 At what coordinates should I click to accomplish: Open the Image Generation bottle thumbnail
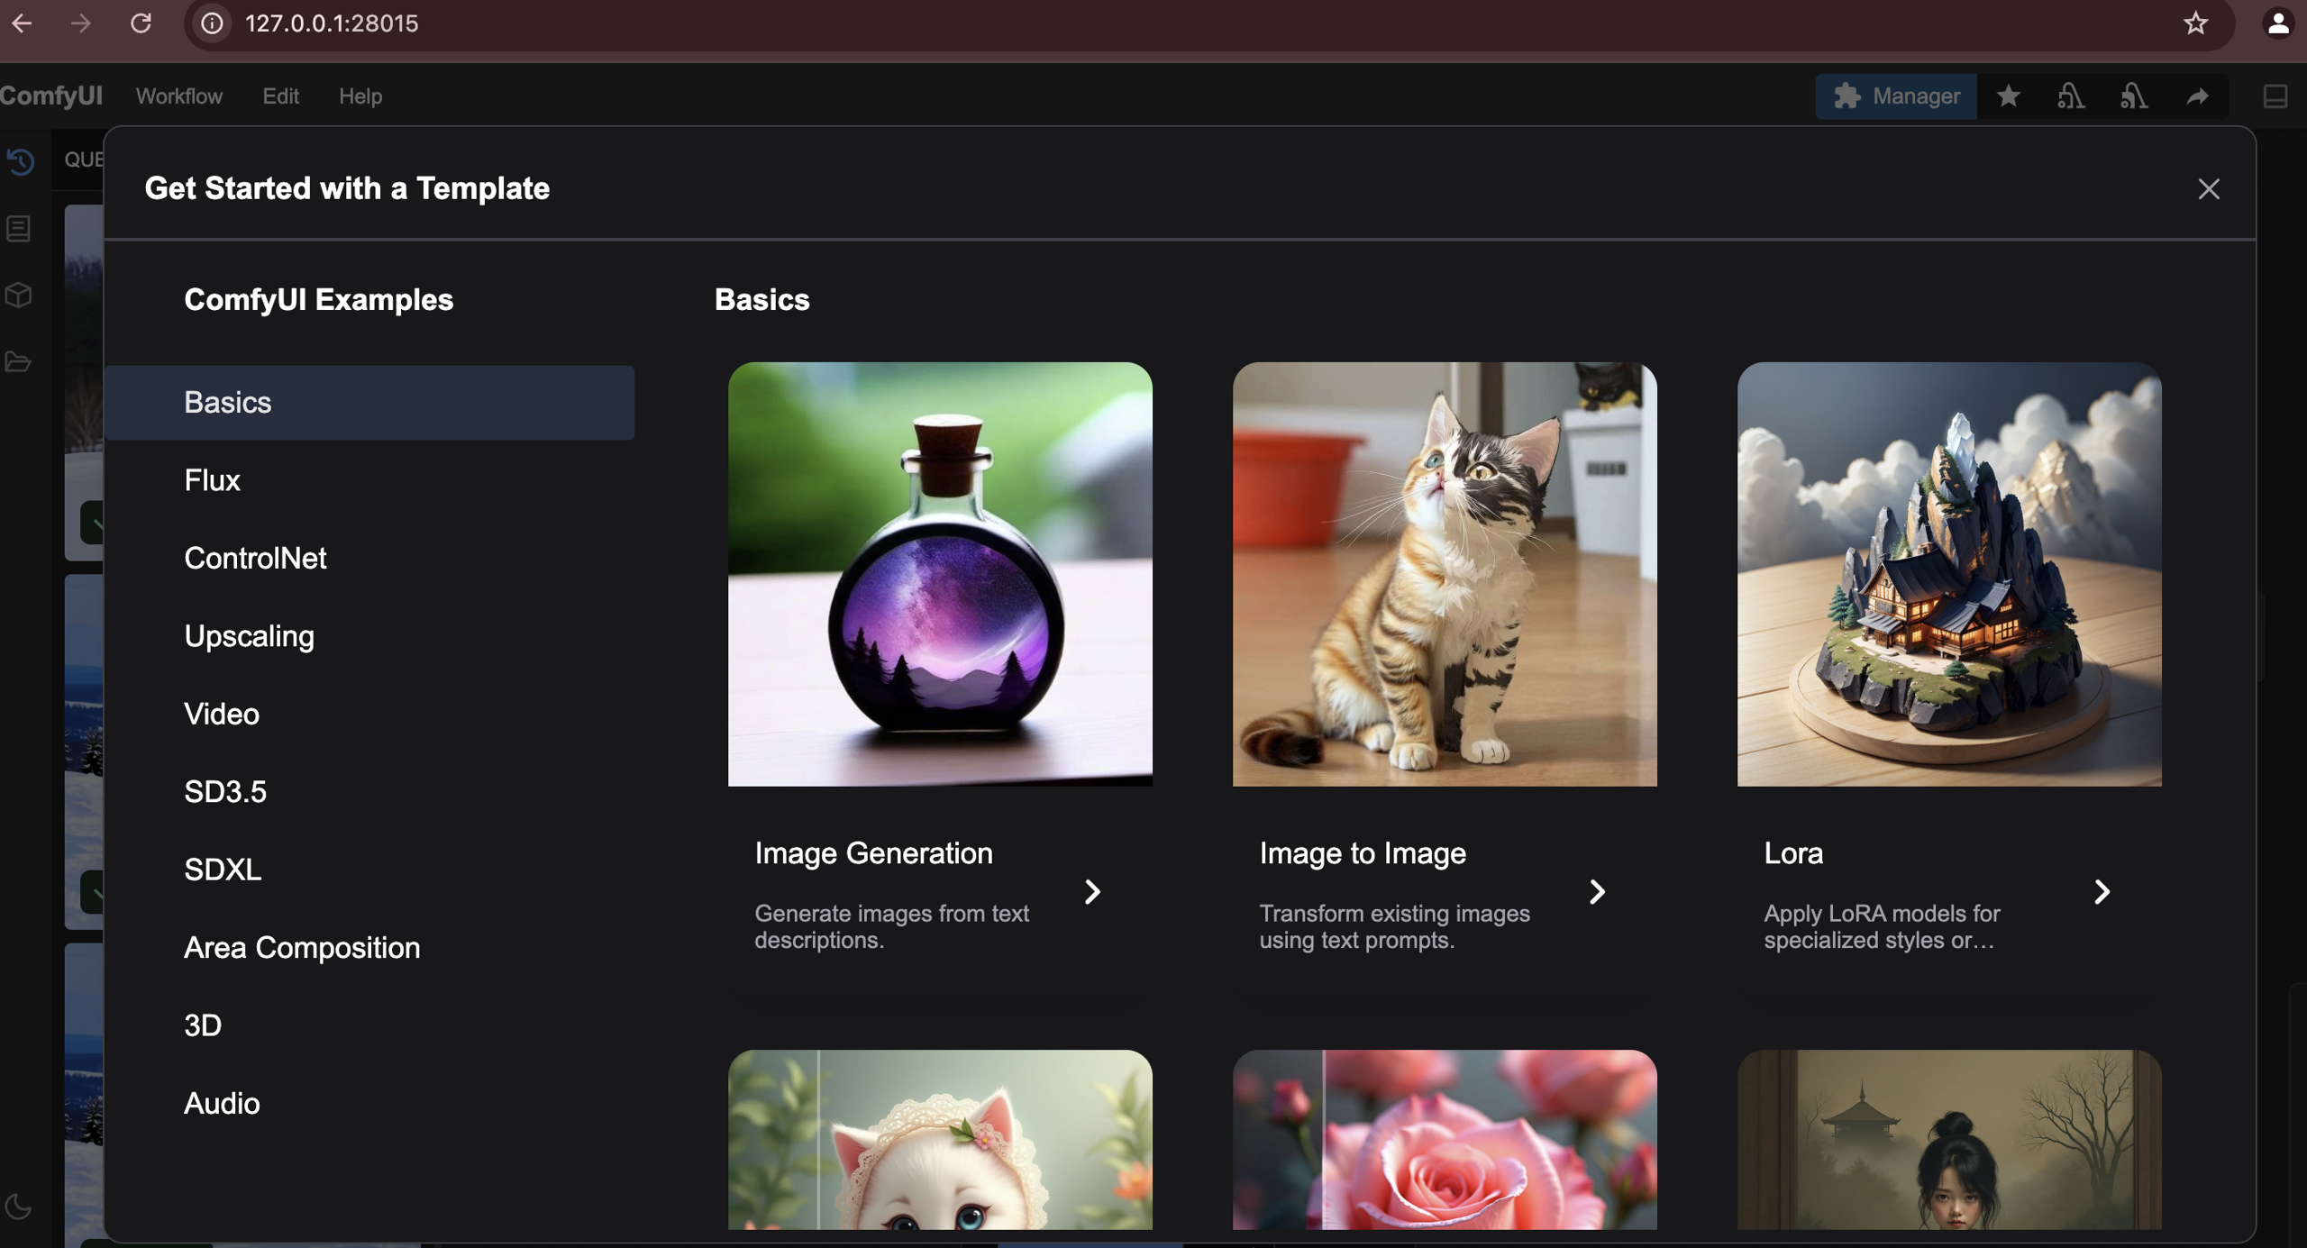pos(940,575)
